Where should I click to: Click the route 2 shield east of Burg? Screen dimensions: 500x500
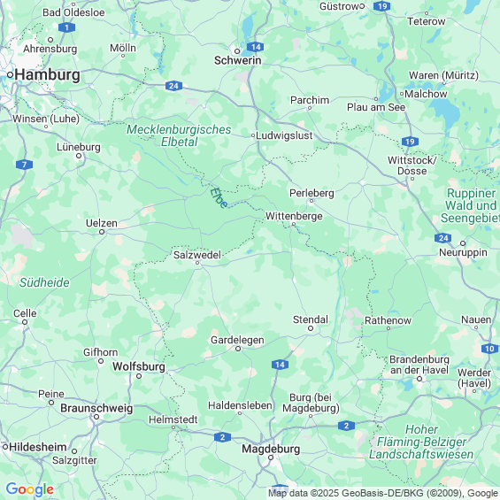coord(346,426)
